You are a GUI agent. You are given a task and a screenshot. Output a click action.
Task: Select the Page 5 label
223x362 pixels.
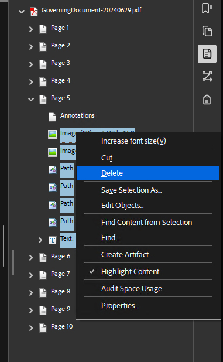60,98
